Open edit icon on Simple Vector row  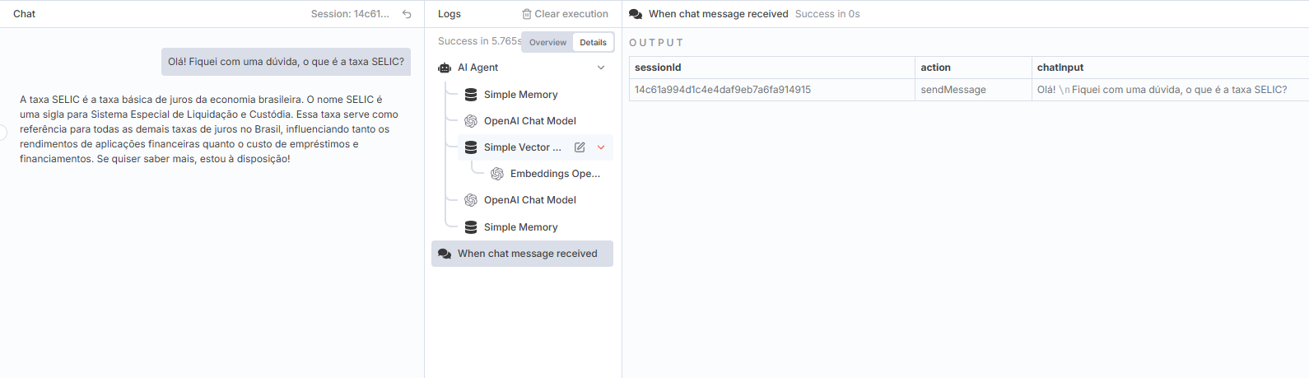pos(580,147)
